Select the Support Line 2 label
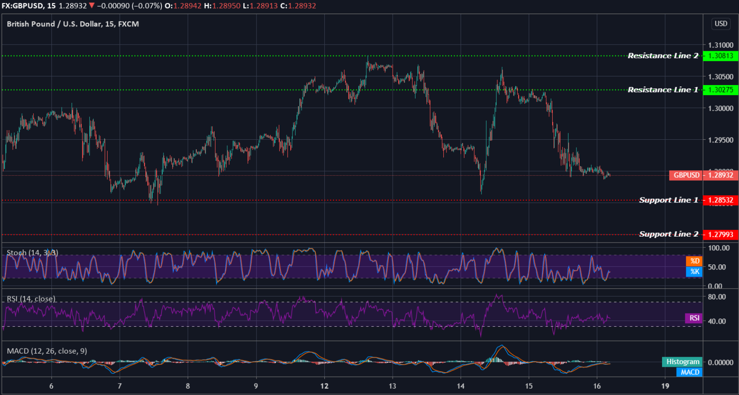 (x=668, y=234)
